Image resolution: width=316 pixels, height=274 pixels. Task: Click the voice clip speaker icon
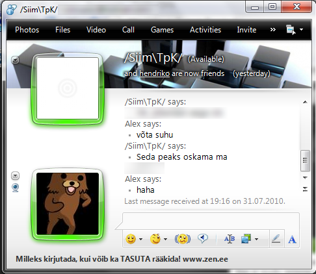[203, 238]
